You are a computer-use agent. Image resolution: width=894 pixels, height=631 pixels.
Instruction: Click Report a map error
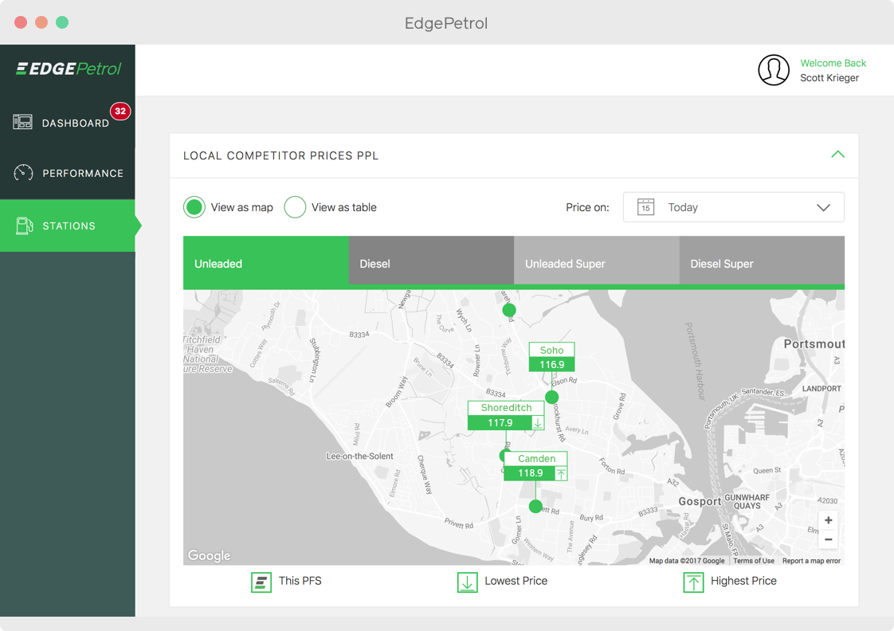pos(810,560)
